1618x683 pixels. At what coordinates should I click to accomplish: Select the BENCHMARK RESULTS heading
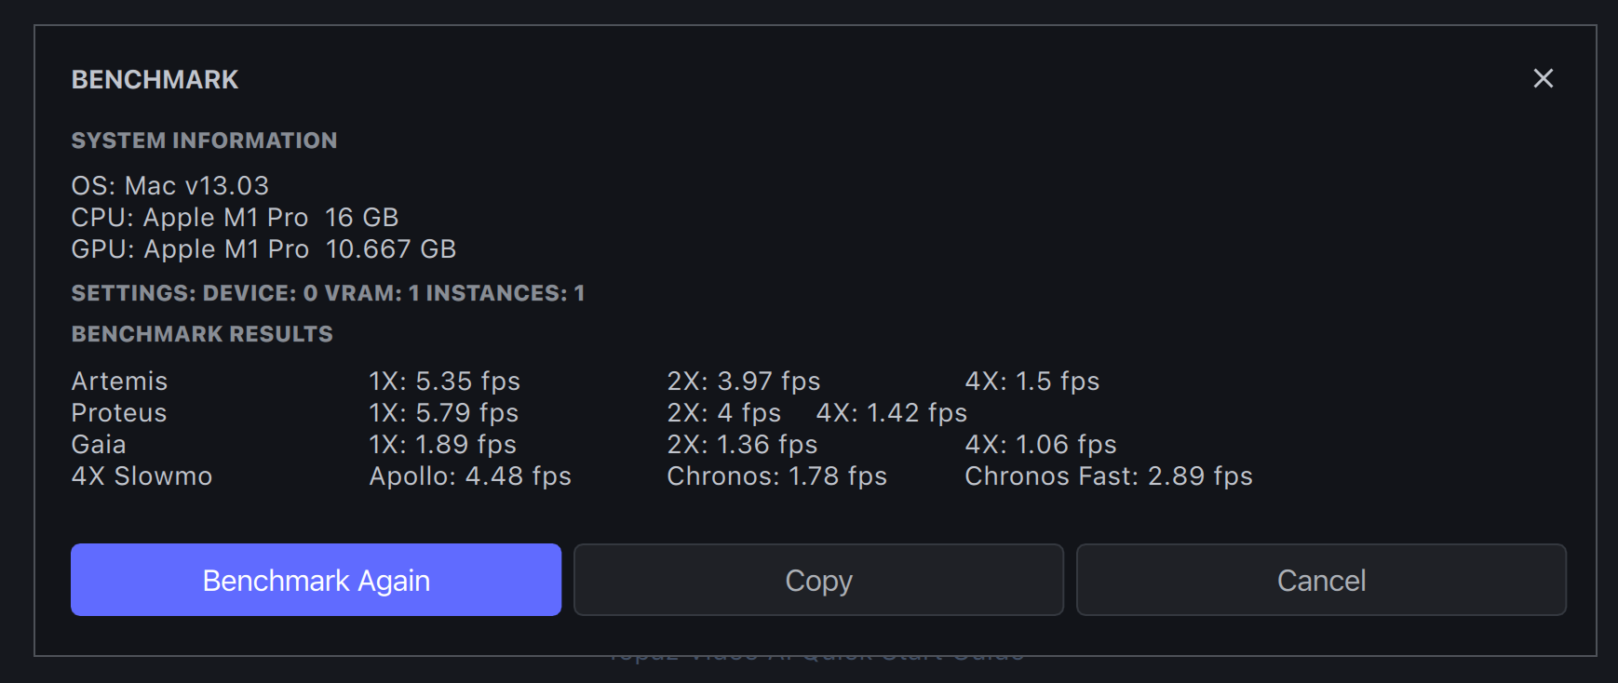coord(202,334)
